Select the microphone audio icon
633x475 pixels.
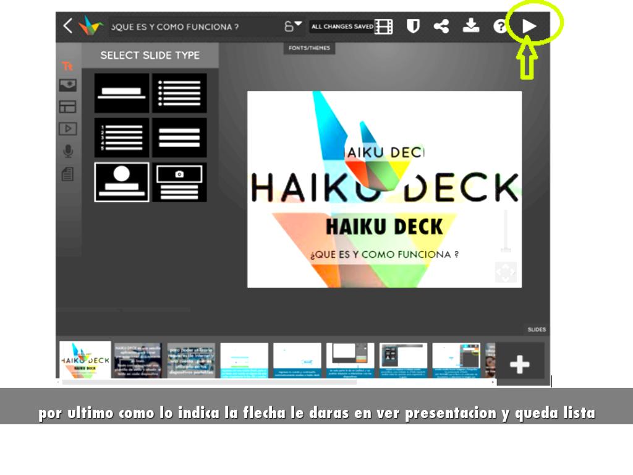pos(67,152)
